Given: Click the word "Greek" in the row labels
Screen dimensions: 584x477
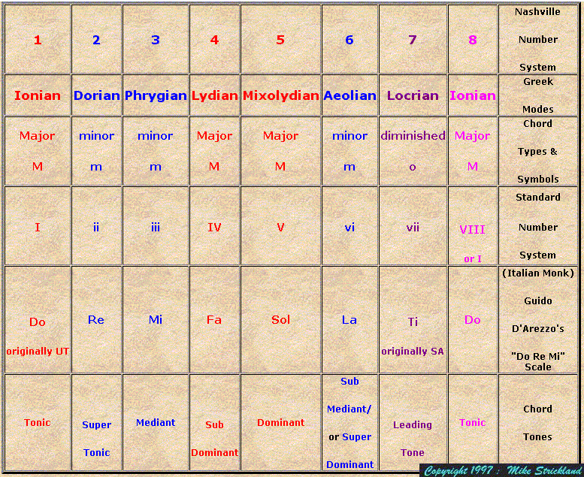Looking at the screenshot, I should (538, 82).
